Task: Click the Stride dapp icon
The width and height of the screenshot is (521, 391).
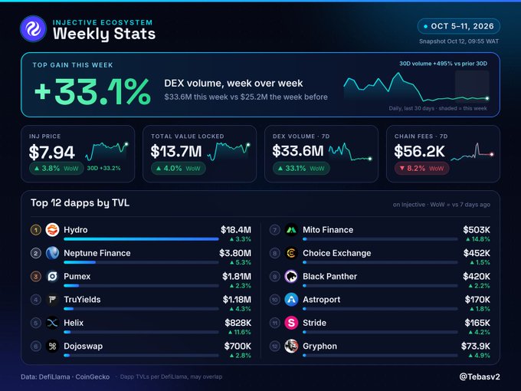Action: (x=291, y=323)
